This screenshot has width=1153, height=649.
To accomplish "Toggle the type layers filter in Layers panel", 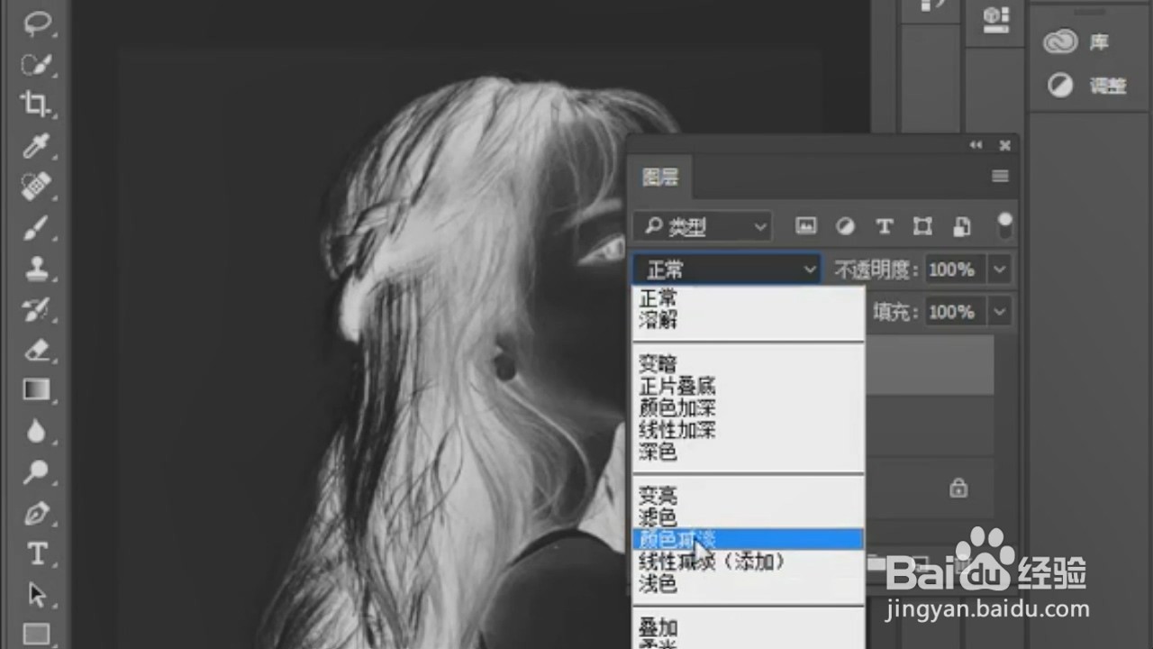I will pyautogui.click(x=884, y=226).
